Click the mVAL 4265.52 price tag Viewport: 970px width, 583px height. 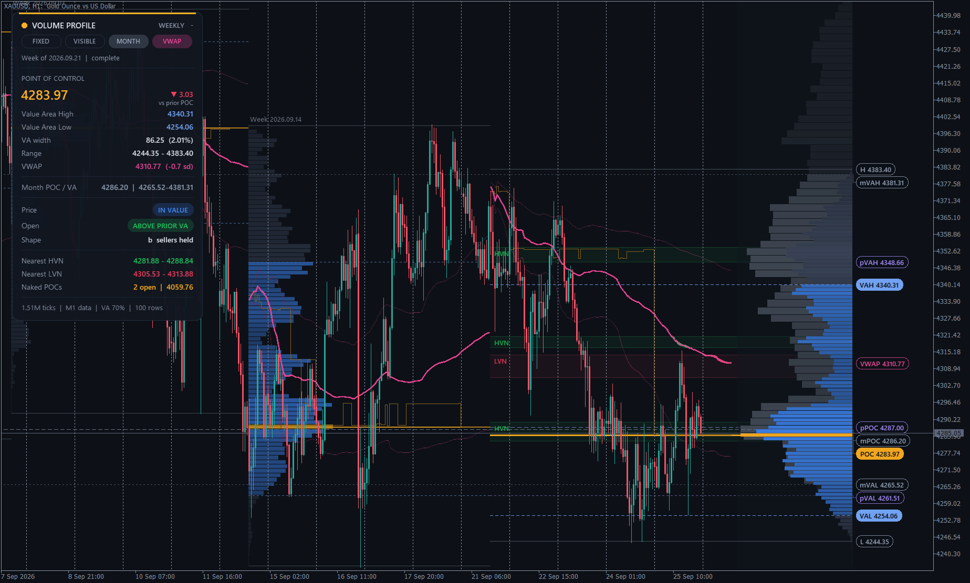[882, 485]
